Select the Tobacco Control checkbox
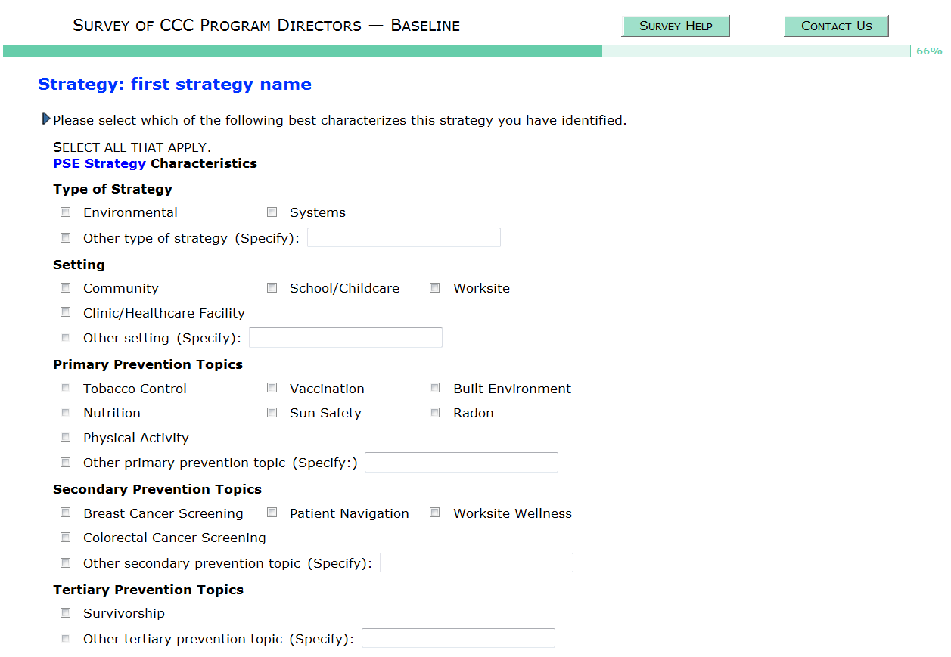The height and width of the screenshot is (657, 951). pos(66,388)
